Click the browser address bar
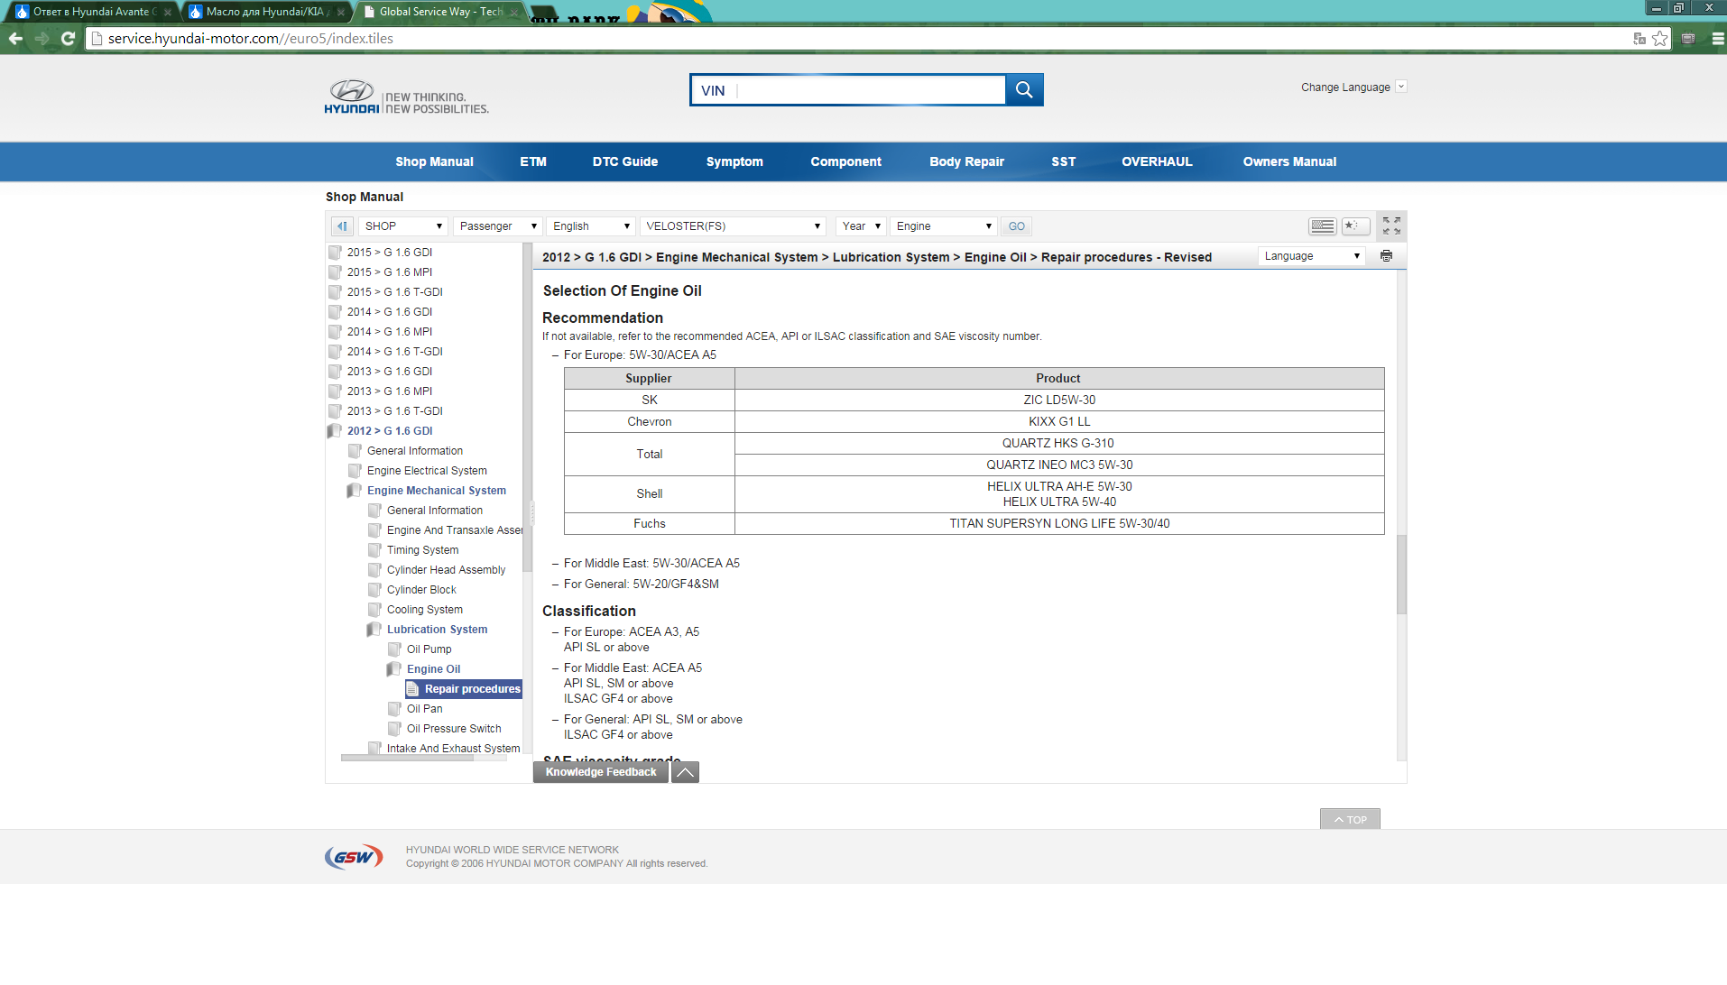The width and height of the screenshot is (1727, 985). (857, 38)
